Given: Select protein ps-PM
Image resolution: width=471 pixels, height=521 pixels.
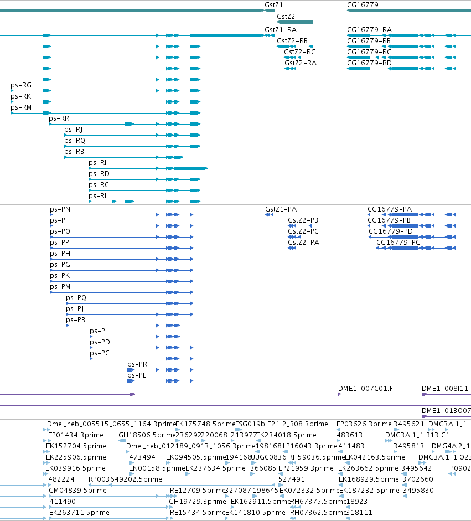Looking at the screenshot, I should [60, 287].
